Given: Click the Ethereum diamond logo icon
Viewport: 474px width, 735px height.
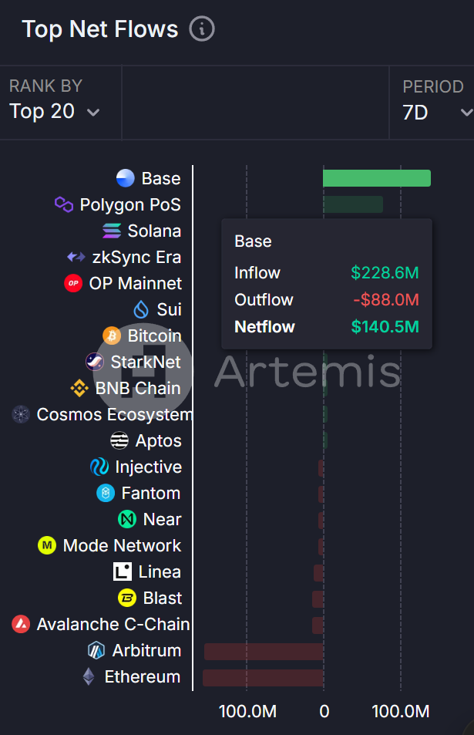Looking at the screenshot, I should [89, 676].
